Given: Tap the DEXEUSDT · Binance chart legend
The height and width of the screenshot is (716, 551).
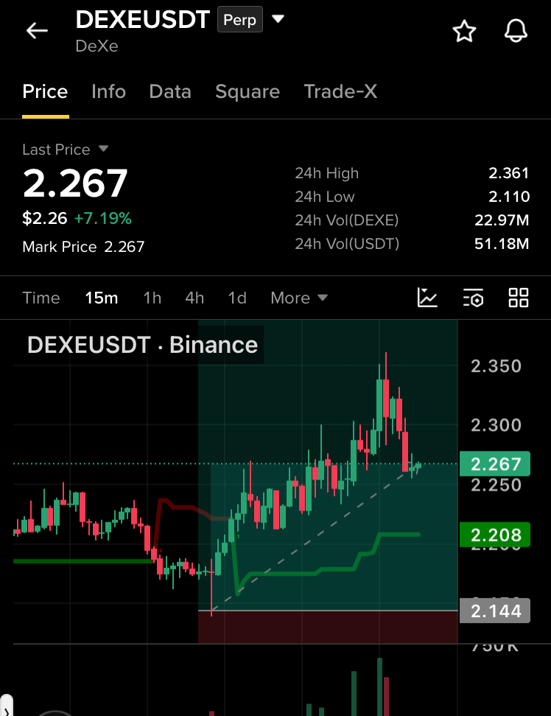Looking at the screenshot, I should coord(142,345).
